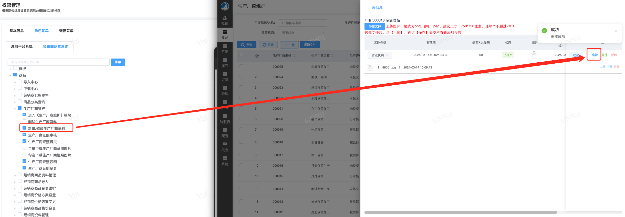Uncheck 生产厂商证照变更 permission

click(24, 168)
